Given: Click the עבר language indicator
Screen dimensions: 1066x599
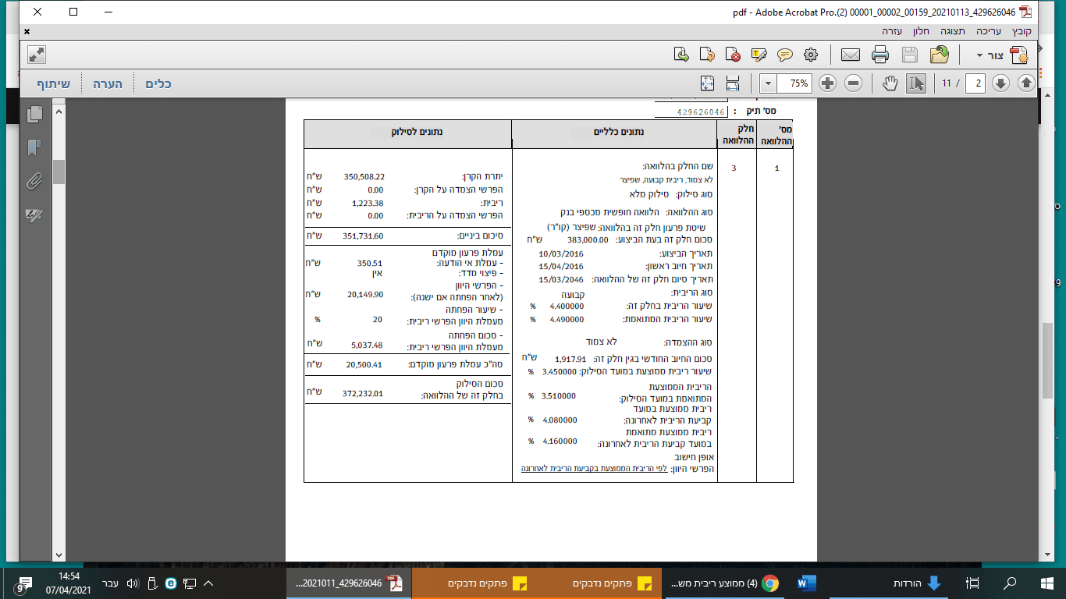Looking at the screenshot, I should tap(109, 583).
